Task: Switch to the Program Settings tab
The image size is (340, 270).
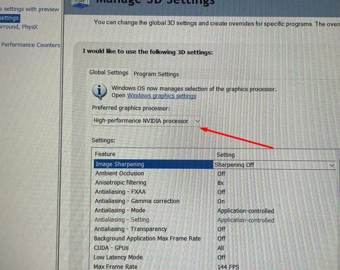Action: pos(156,74)
